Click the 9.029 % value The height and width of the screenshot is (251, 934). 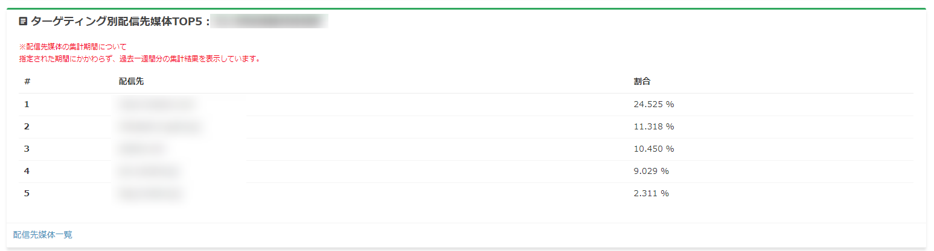pyautogui.click(x=651, y=172)
